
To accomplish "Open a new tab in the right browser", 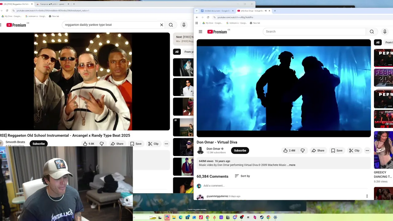I will point(275,11).
